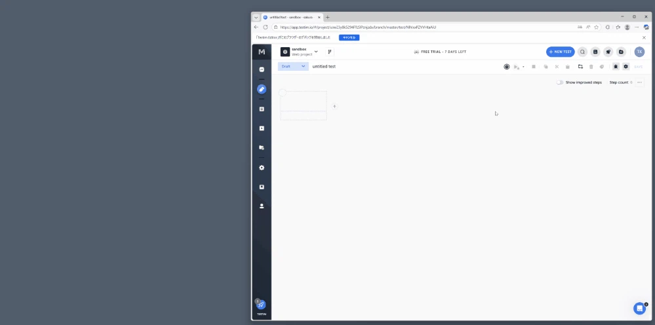655x325 pixels.
Task: Open the dashboard chart icon in the sidebar
Action: click(x=262, y=69)
